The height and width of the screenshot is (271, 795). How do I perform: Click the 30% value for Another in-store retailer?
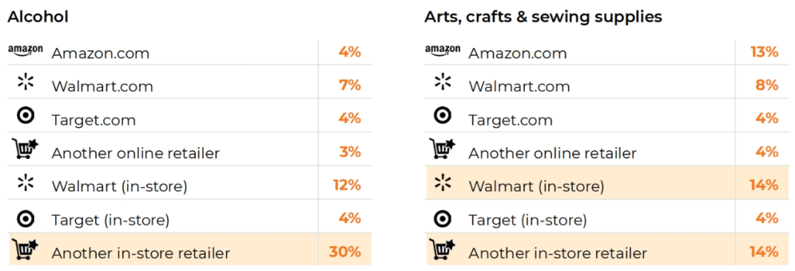coord(344,252)
